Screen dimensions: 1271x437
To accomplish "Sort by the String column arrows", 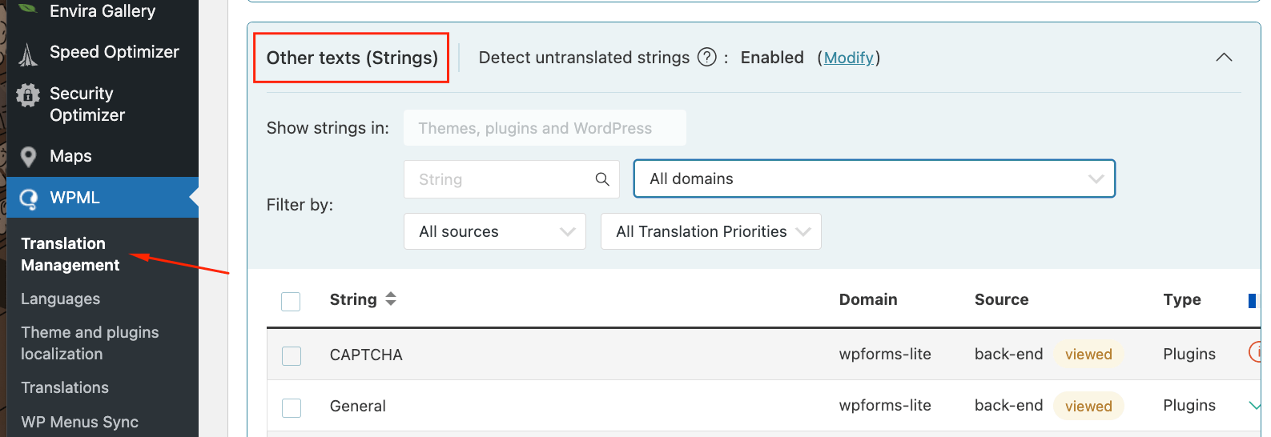I will click(391, 299).
